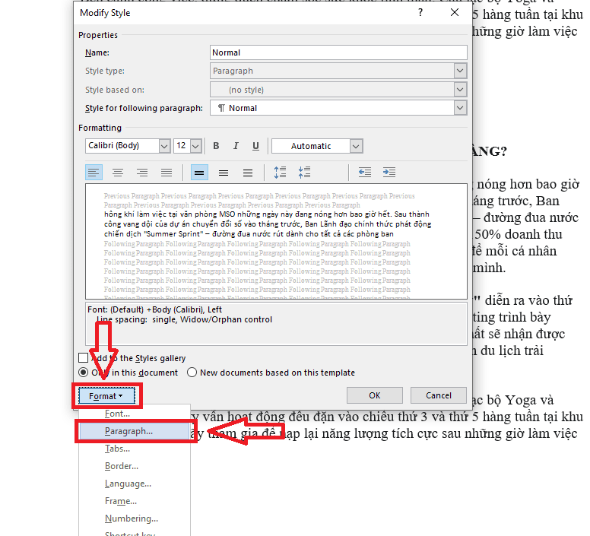Choose Paragraph... from the Format menu
The width and height of the screenshot is (590, 536).
pyautogui.click(x=128, y=430)
